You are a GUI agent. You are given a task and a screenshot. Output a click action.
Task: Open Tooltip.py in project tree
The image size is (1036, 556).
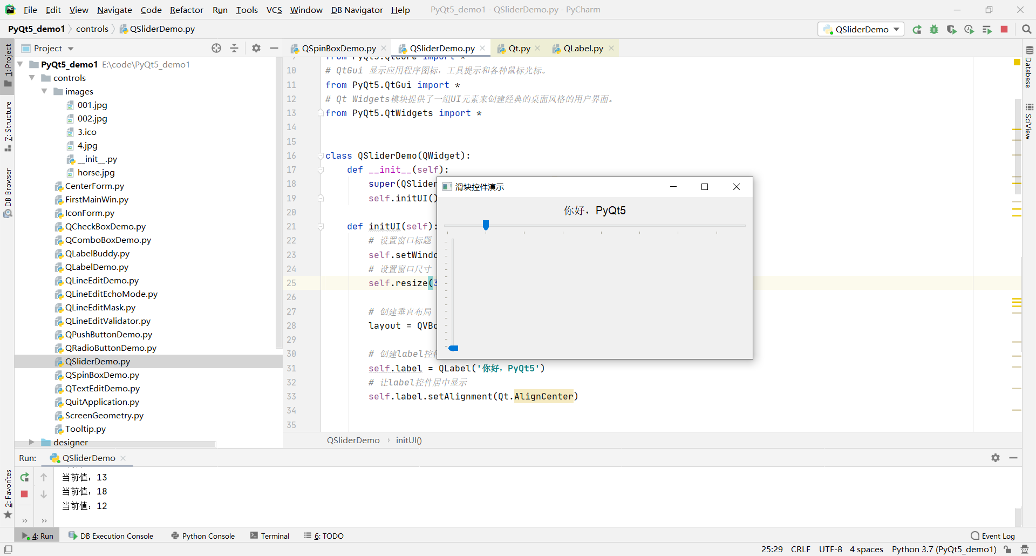(x=85, y=429)
